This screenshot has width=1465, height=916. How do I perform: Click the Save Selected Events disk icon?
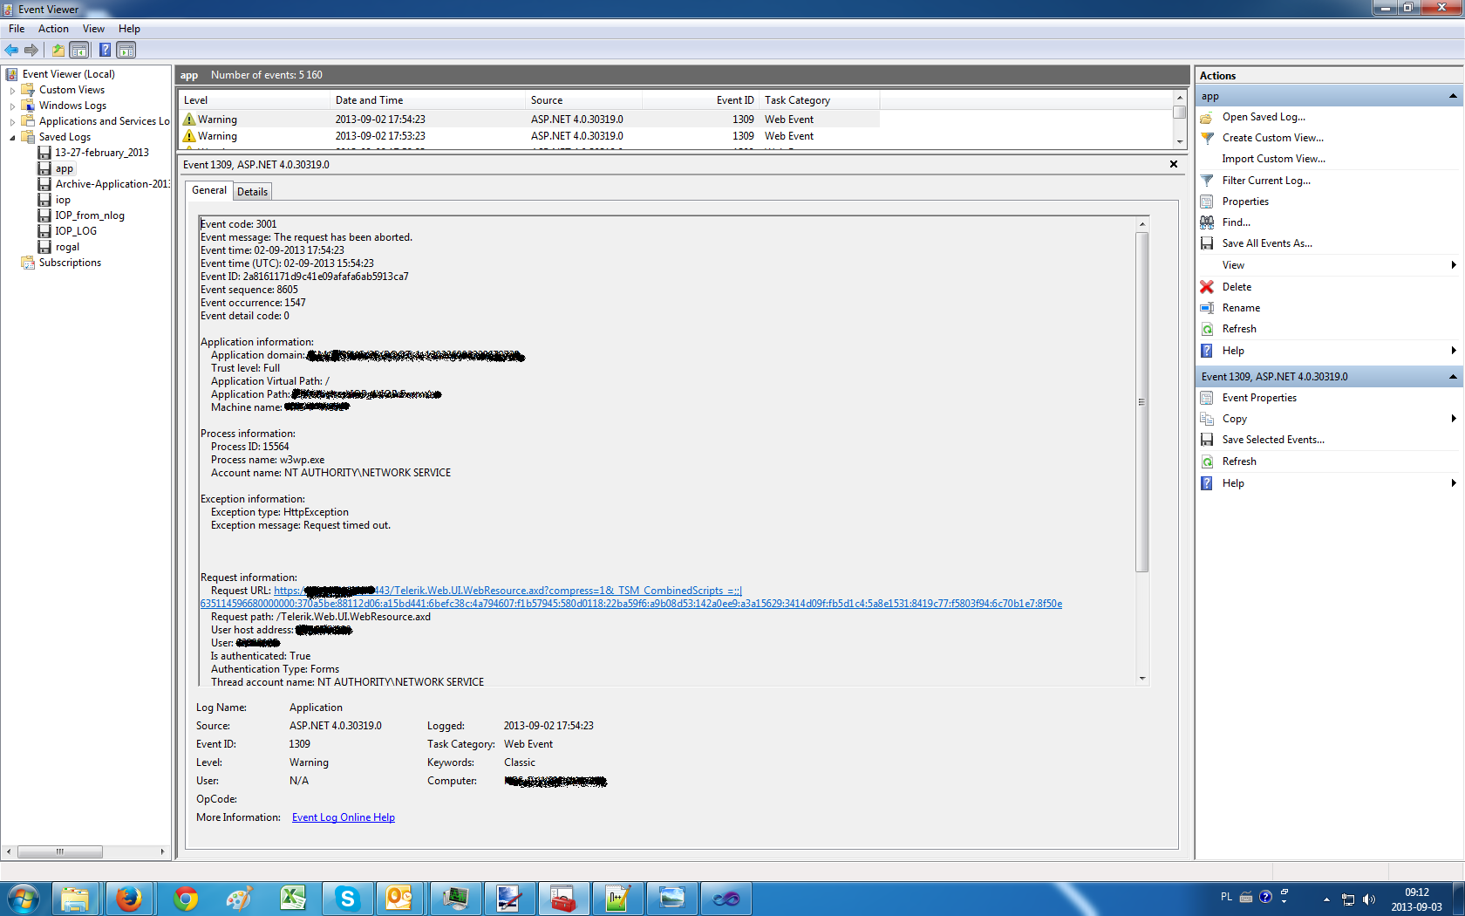[x=1207, y=440]
